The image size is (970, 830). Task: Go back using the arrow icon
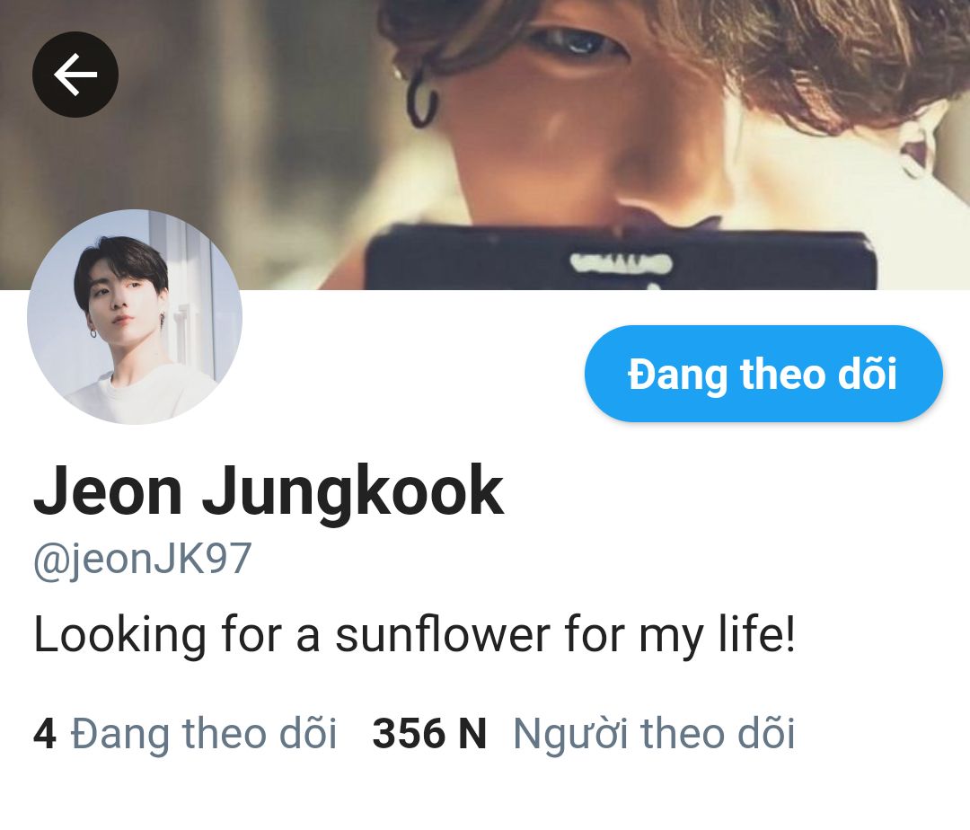75,75
